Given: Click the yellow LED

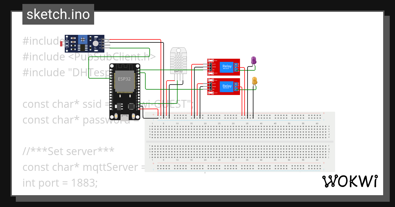Looking at the screenshot, I should [255, 80].
